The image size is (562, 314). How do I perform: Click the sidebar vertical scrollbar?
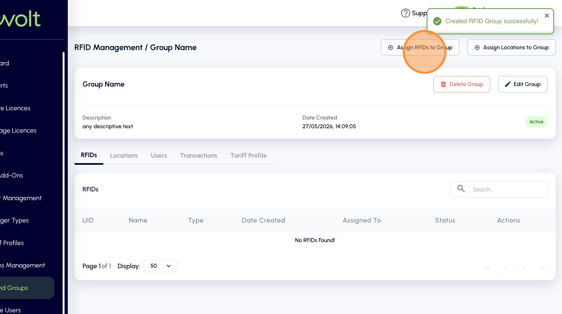tap(63, 182)
